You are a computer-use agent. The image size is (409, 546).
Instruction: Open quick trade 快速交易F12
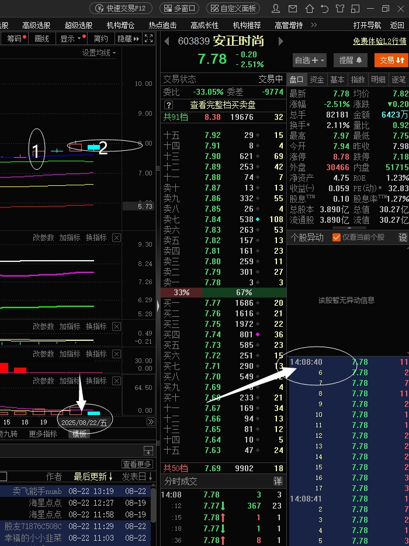tap(121, 8)
